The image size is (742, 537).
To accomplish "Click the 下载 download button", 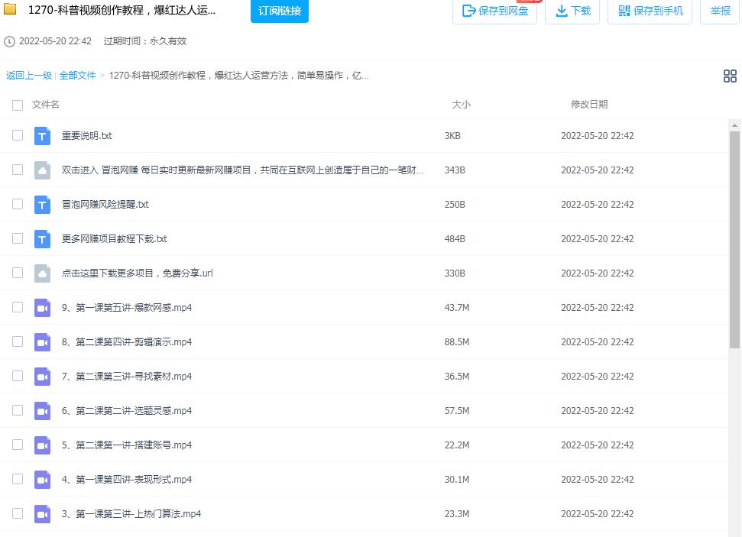I will click(572, 11).
